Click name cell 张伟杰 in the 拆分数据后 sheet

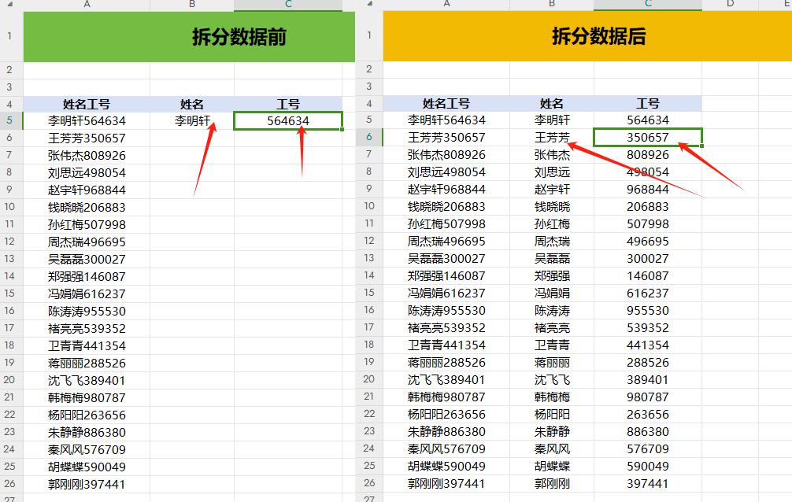(x=552, y=154)
